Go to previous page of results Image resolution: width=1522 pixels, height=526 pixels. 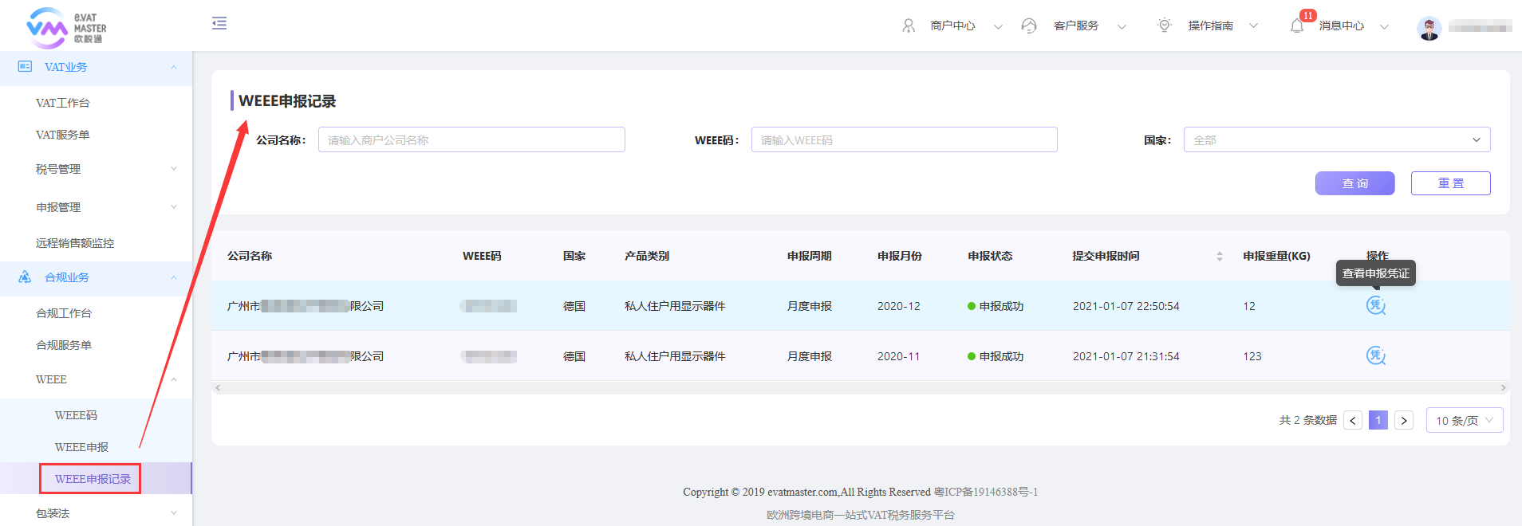1353,420
